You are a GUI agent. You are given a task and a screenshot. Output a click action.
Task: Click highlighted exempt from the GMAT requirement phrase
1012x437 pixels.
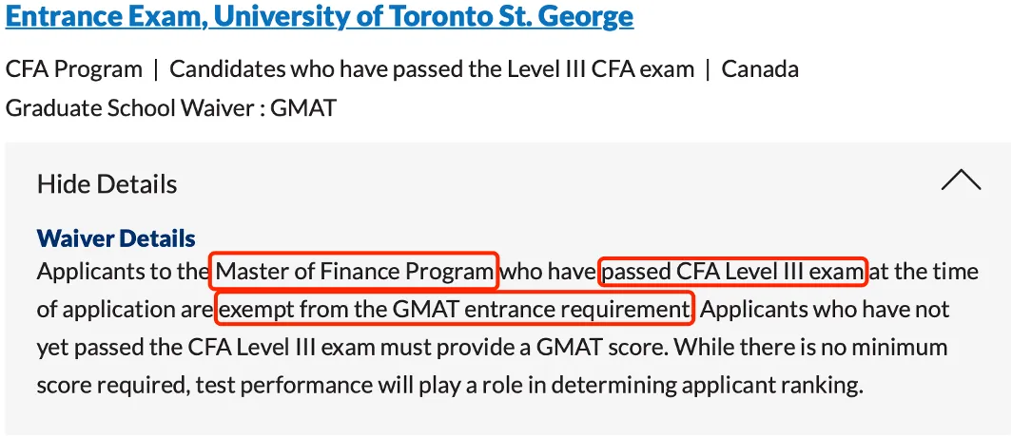click(x=455, y=310)
